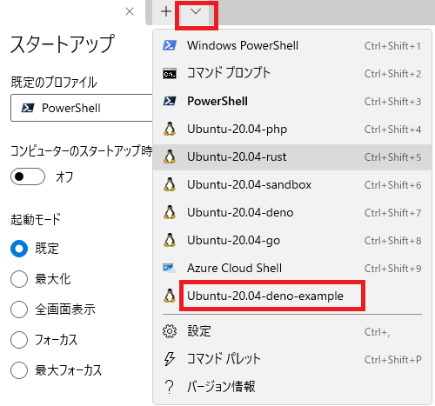Click the コマンド パレット label
The image size is (435, 406).
tap(224, 359)
